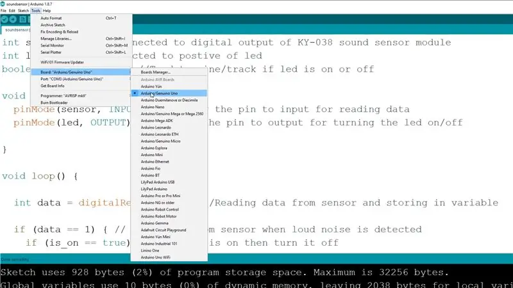Open the Sketch menu

[x=23, y=11]
